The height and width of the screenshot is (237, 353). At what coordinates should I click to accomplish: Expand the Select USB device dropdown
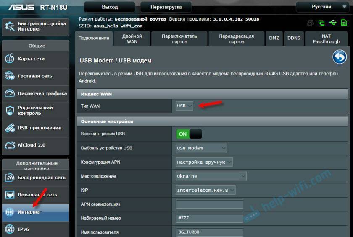click(201, 148)
